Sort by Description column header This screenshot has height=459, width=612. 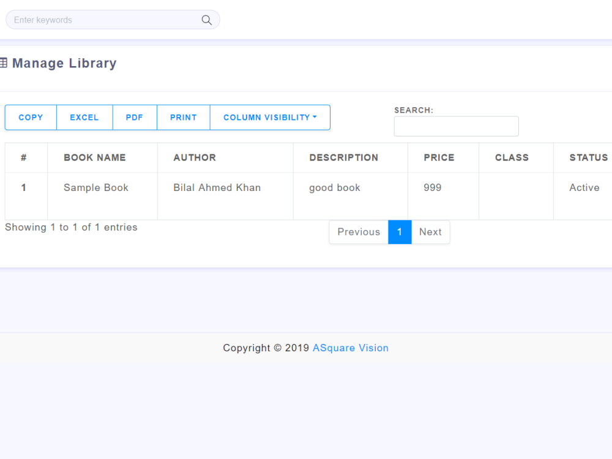pyautogui.click(x=351, y=158)
